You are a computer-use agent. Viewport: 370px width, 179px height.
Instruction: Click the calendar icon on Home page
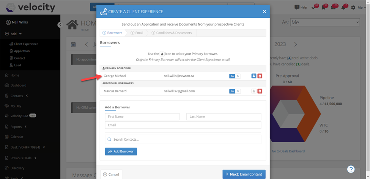pyautogui.click(x=73, y=44)
